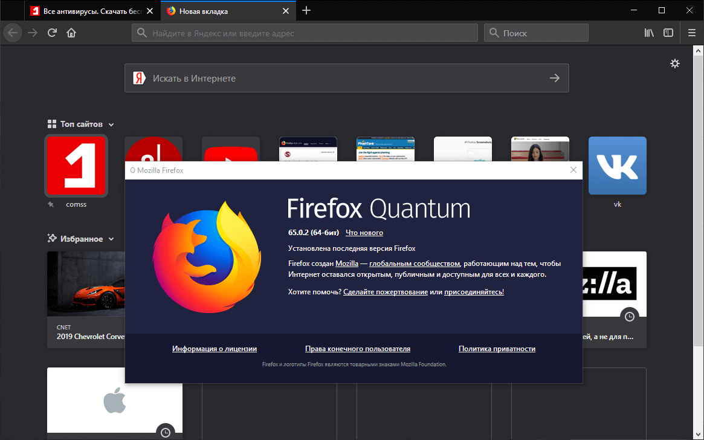Click the back navigation arrow
The width and height of the screenshot is (704, 440).
pyautogui.click(x=12, y=32)
